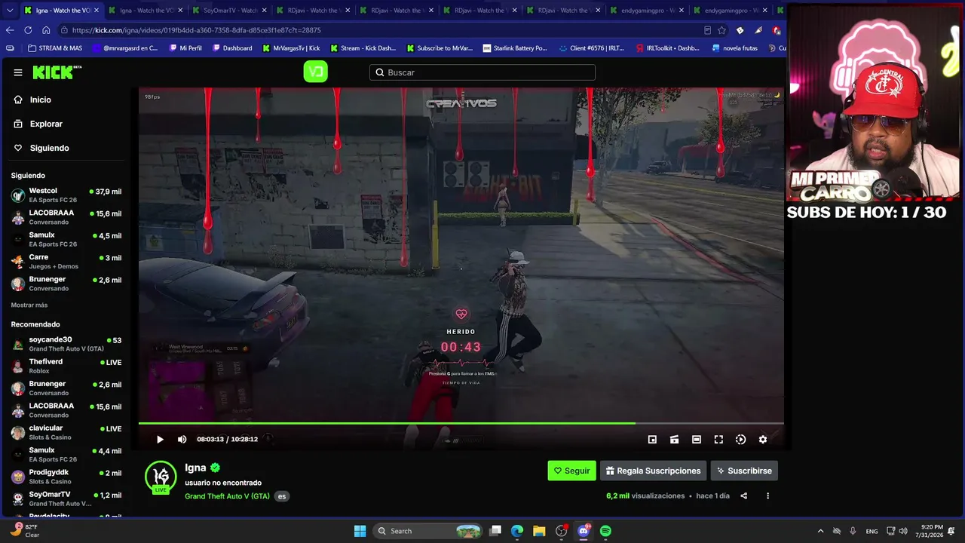Screen dimensions: 965x543
Task: Open Task View on taskbar
Action: 495,531
